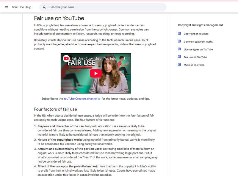Click the bold text Purpose and character of the use

point(61,126)
